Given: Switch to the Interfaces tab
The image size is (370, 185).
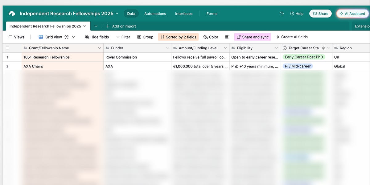Looking at the screenshot, I should 184,14.
